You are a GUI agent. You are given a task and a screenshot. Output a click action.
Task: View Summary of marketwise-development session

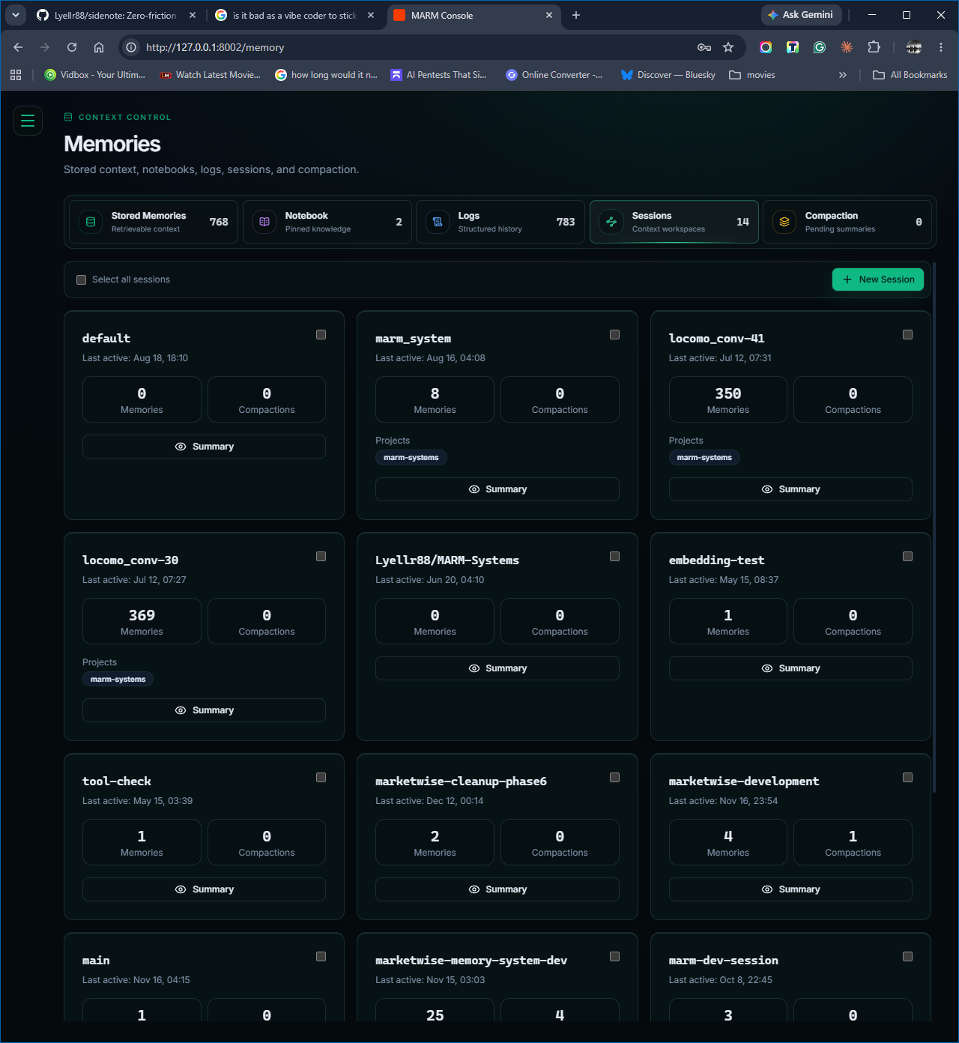pyautogui.click(x=790, y=889)
